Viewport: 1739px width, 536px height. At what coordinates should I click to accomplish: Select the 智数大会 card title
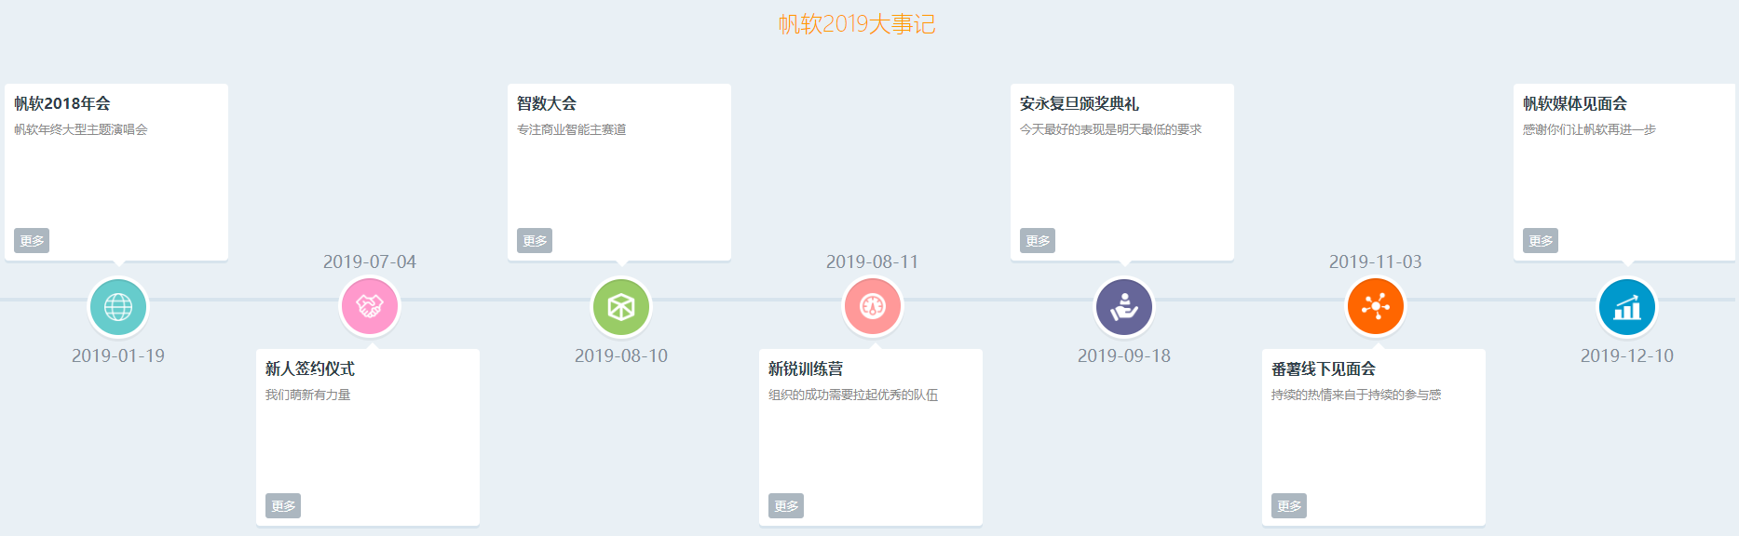[x=547, y=103]
